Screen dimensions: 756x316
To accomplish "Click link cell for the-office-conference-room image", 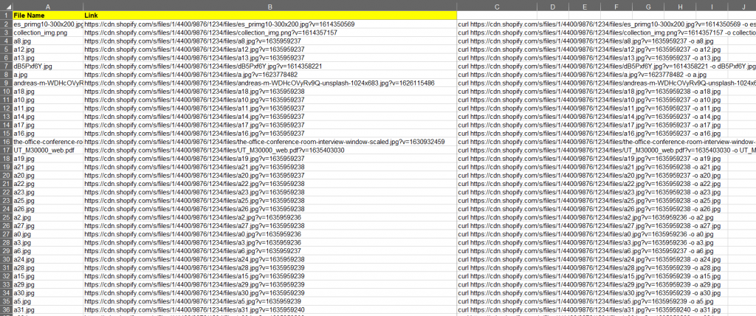I will [269, 142].
